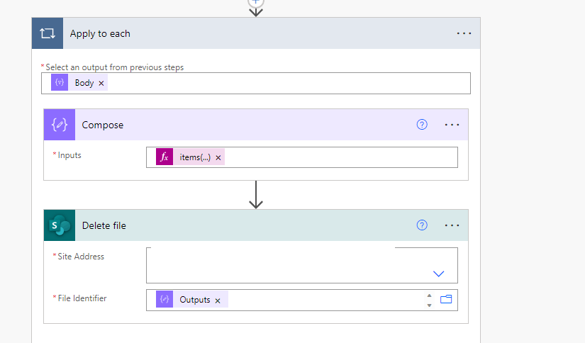Click the SharePoint Delete file icon
This screenshot has height=343, width=585.
pos(59,225)
